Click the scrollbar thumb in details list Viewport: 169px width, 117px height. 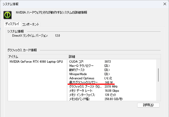pyautogui.click(x=158, y=75)
